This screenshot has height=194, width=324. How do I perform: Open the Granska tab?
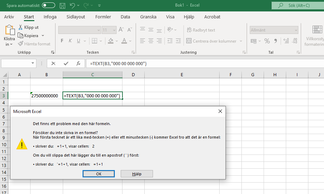tap(148, 17)
